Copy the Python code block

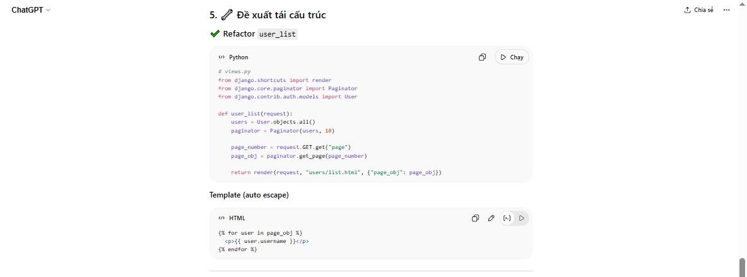pos(482,57)
